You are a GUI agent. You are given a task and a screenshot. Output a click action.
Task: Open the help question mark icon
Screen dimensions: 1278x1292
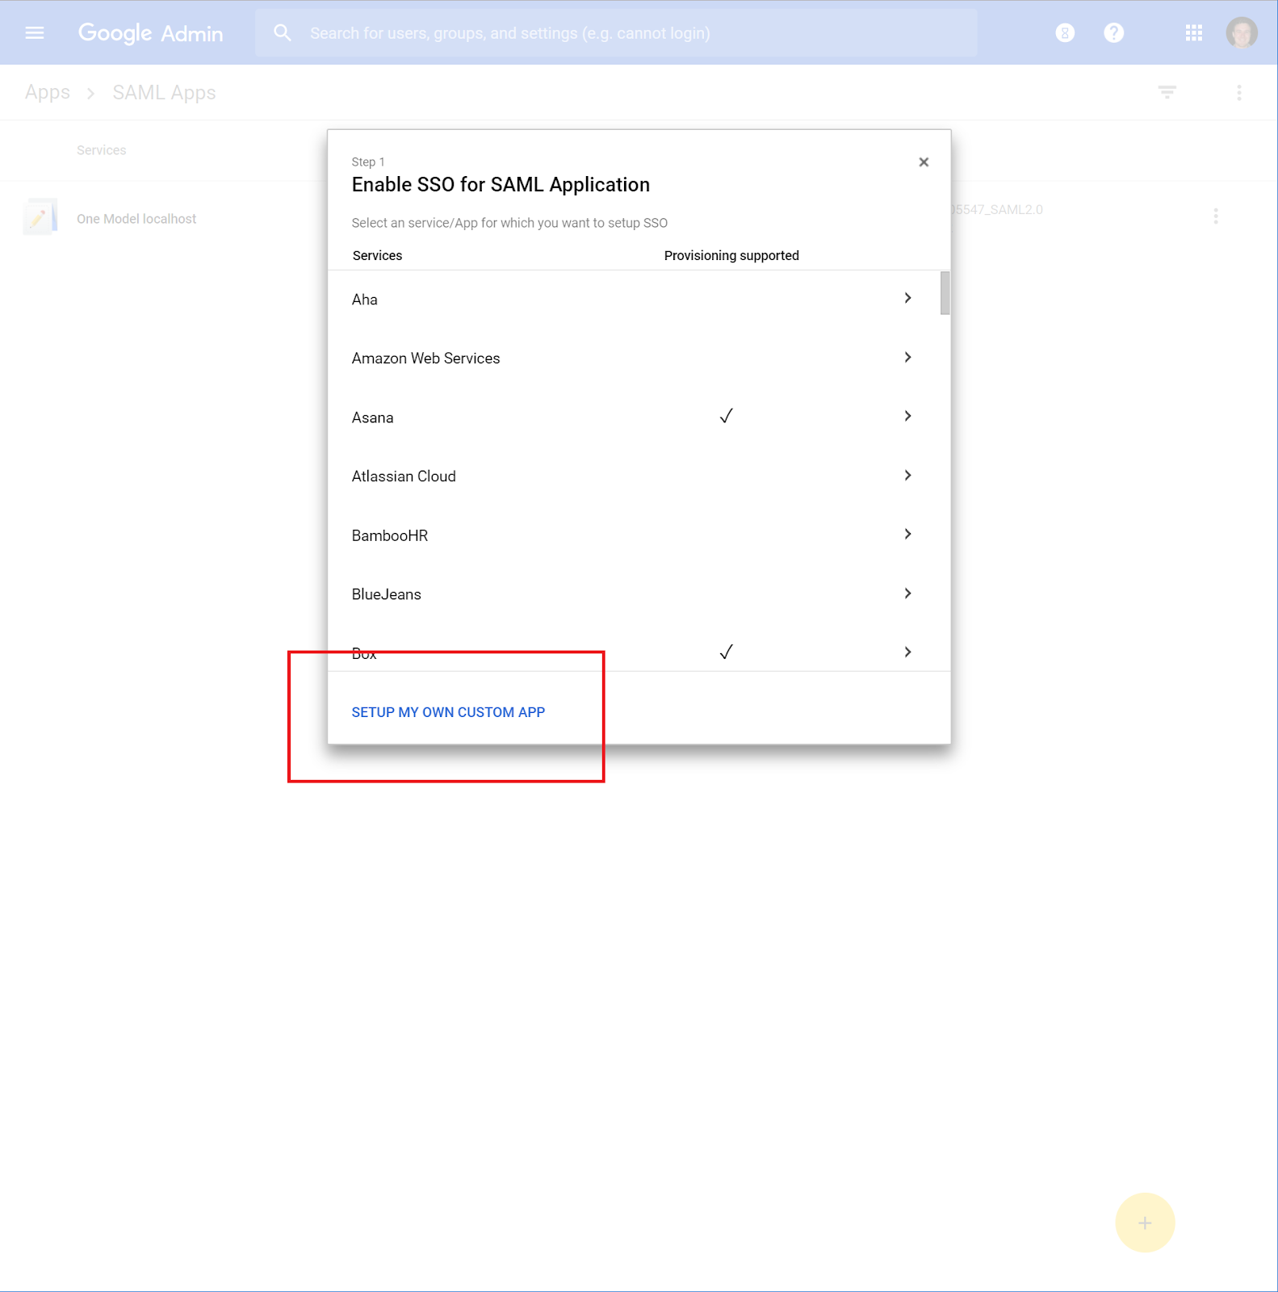pyautogui.click(x=1113, y=33)
